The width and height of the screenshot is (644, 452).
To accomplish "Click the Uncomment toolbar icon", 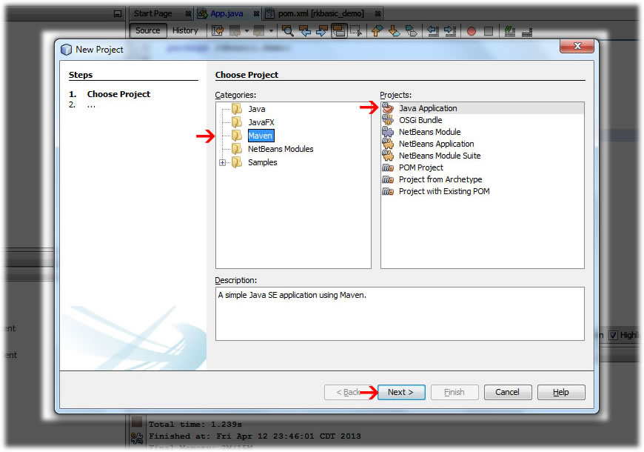I will [x=527, y=31].
